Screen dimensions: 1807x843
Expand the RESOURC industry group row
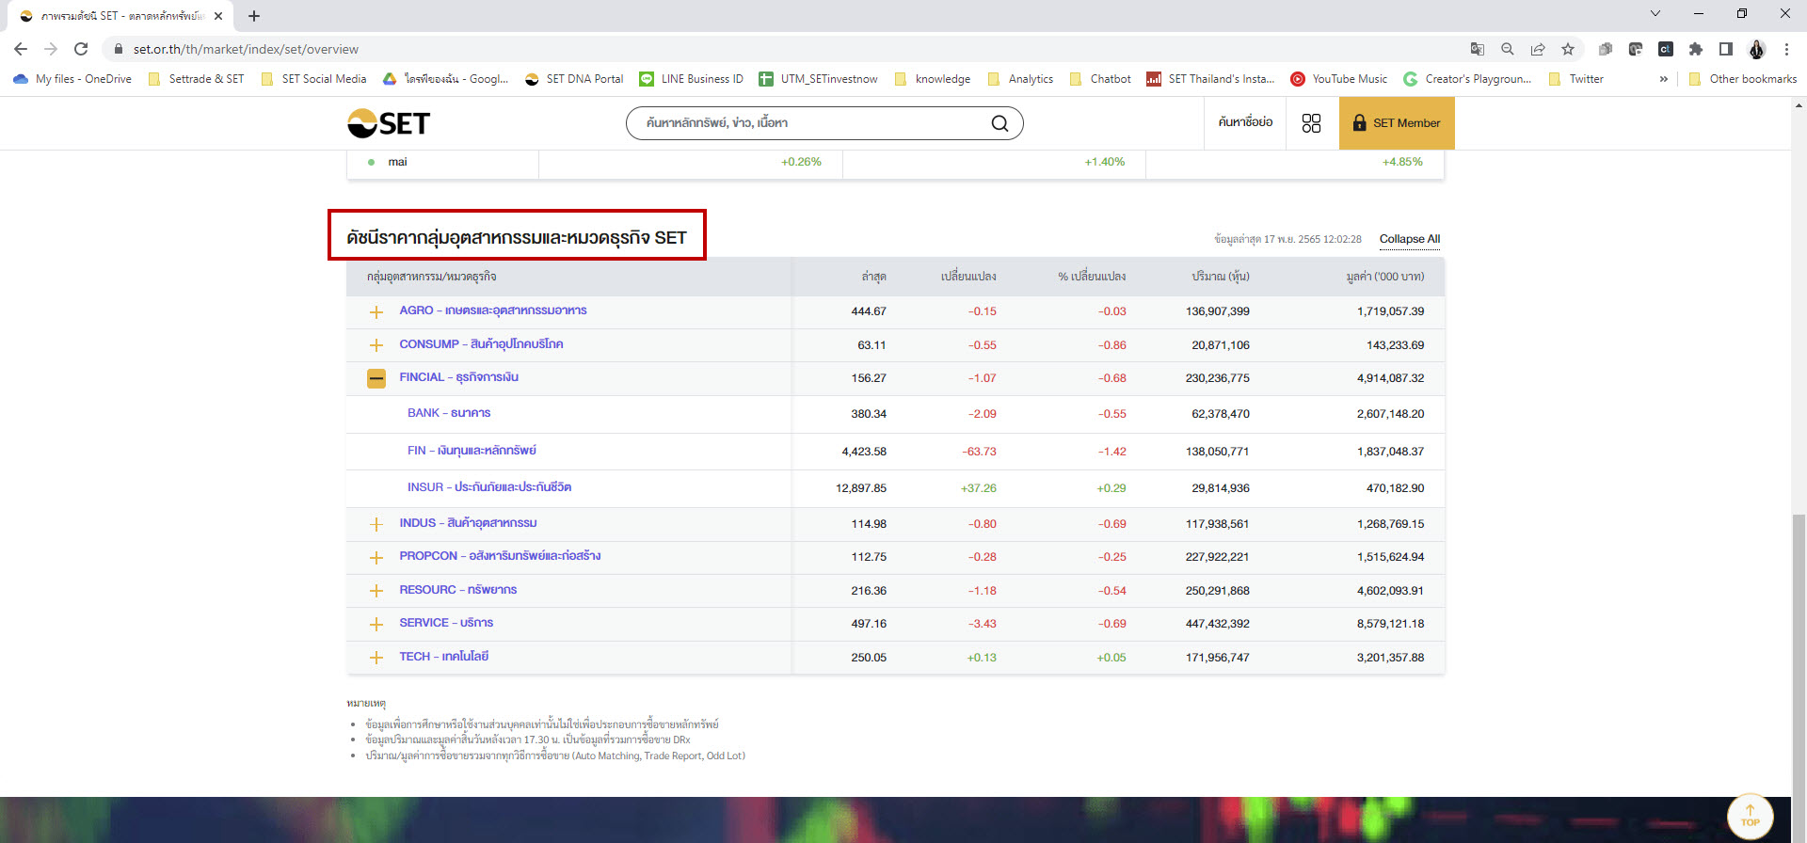[376, 591]
